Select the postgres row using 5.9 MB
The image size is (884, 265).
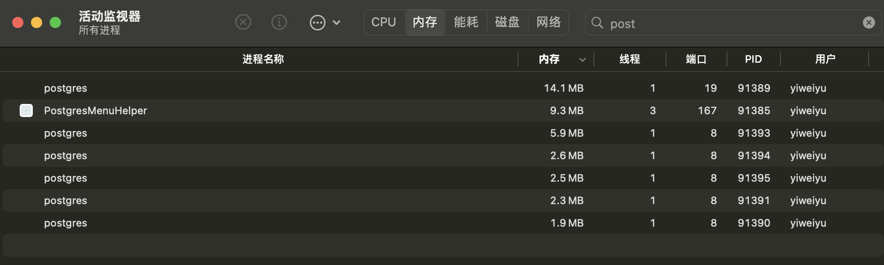66,133
